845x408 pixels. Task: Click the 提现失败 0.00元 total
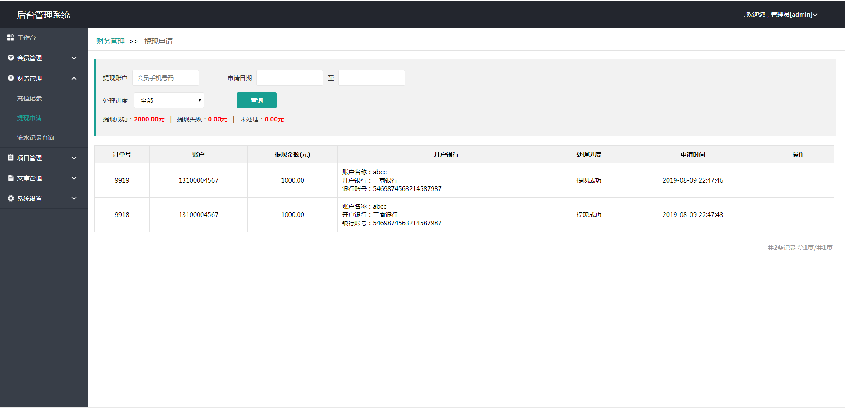(x=202, y=119)
